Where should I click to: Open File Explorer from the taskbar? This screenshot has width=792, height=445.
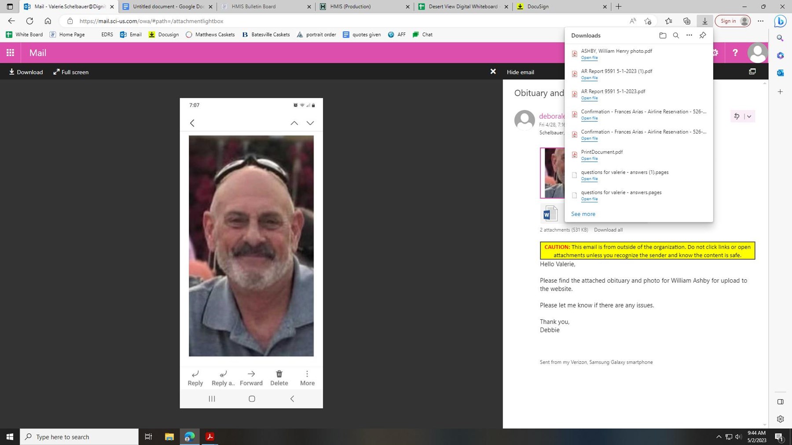coord(169,437)
